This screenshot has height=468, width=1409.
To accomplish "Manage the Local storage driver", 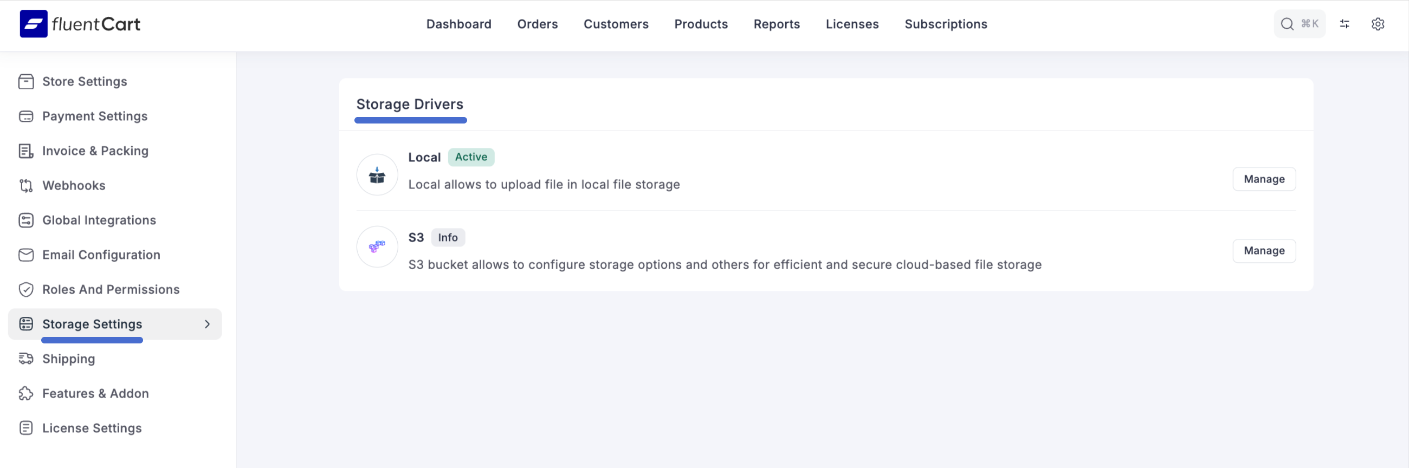I will pos(1264,179).
